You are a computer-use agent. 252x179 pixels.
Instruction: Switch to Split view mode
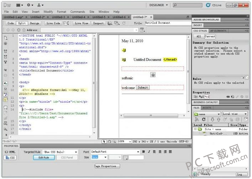coord(22,23)
